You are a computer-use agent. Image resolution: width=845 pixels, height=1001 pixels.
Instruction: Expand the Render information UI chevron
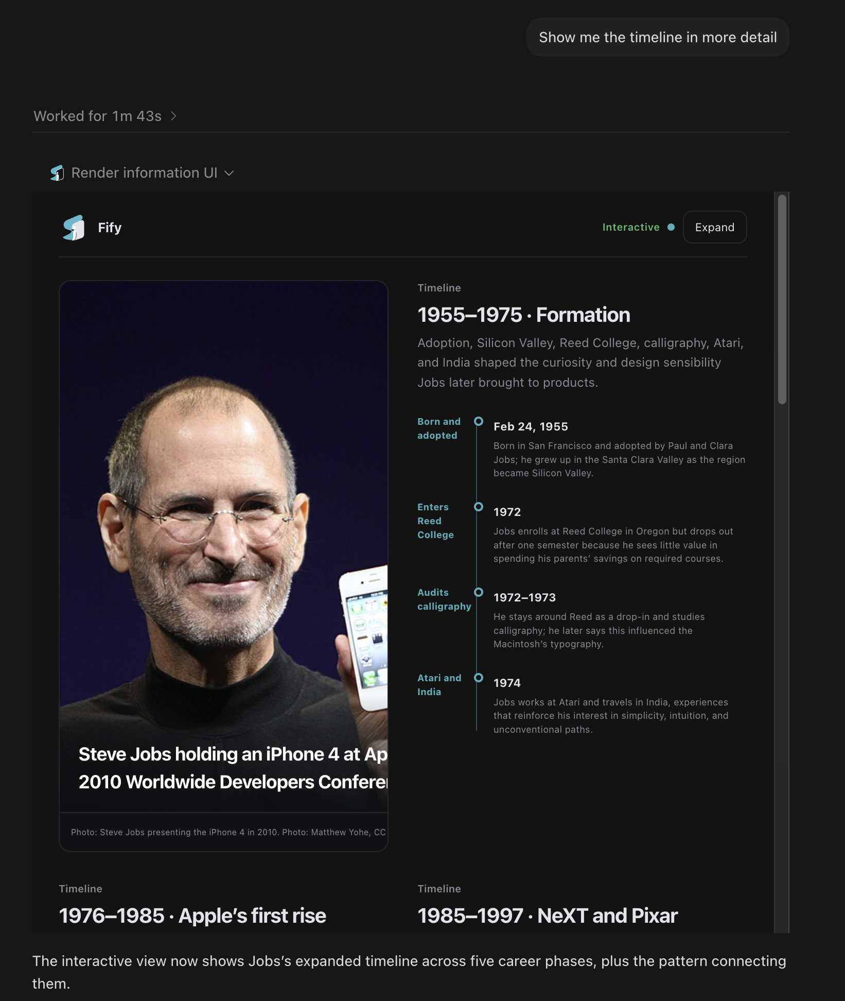click(230, 173)
